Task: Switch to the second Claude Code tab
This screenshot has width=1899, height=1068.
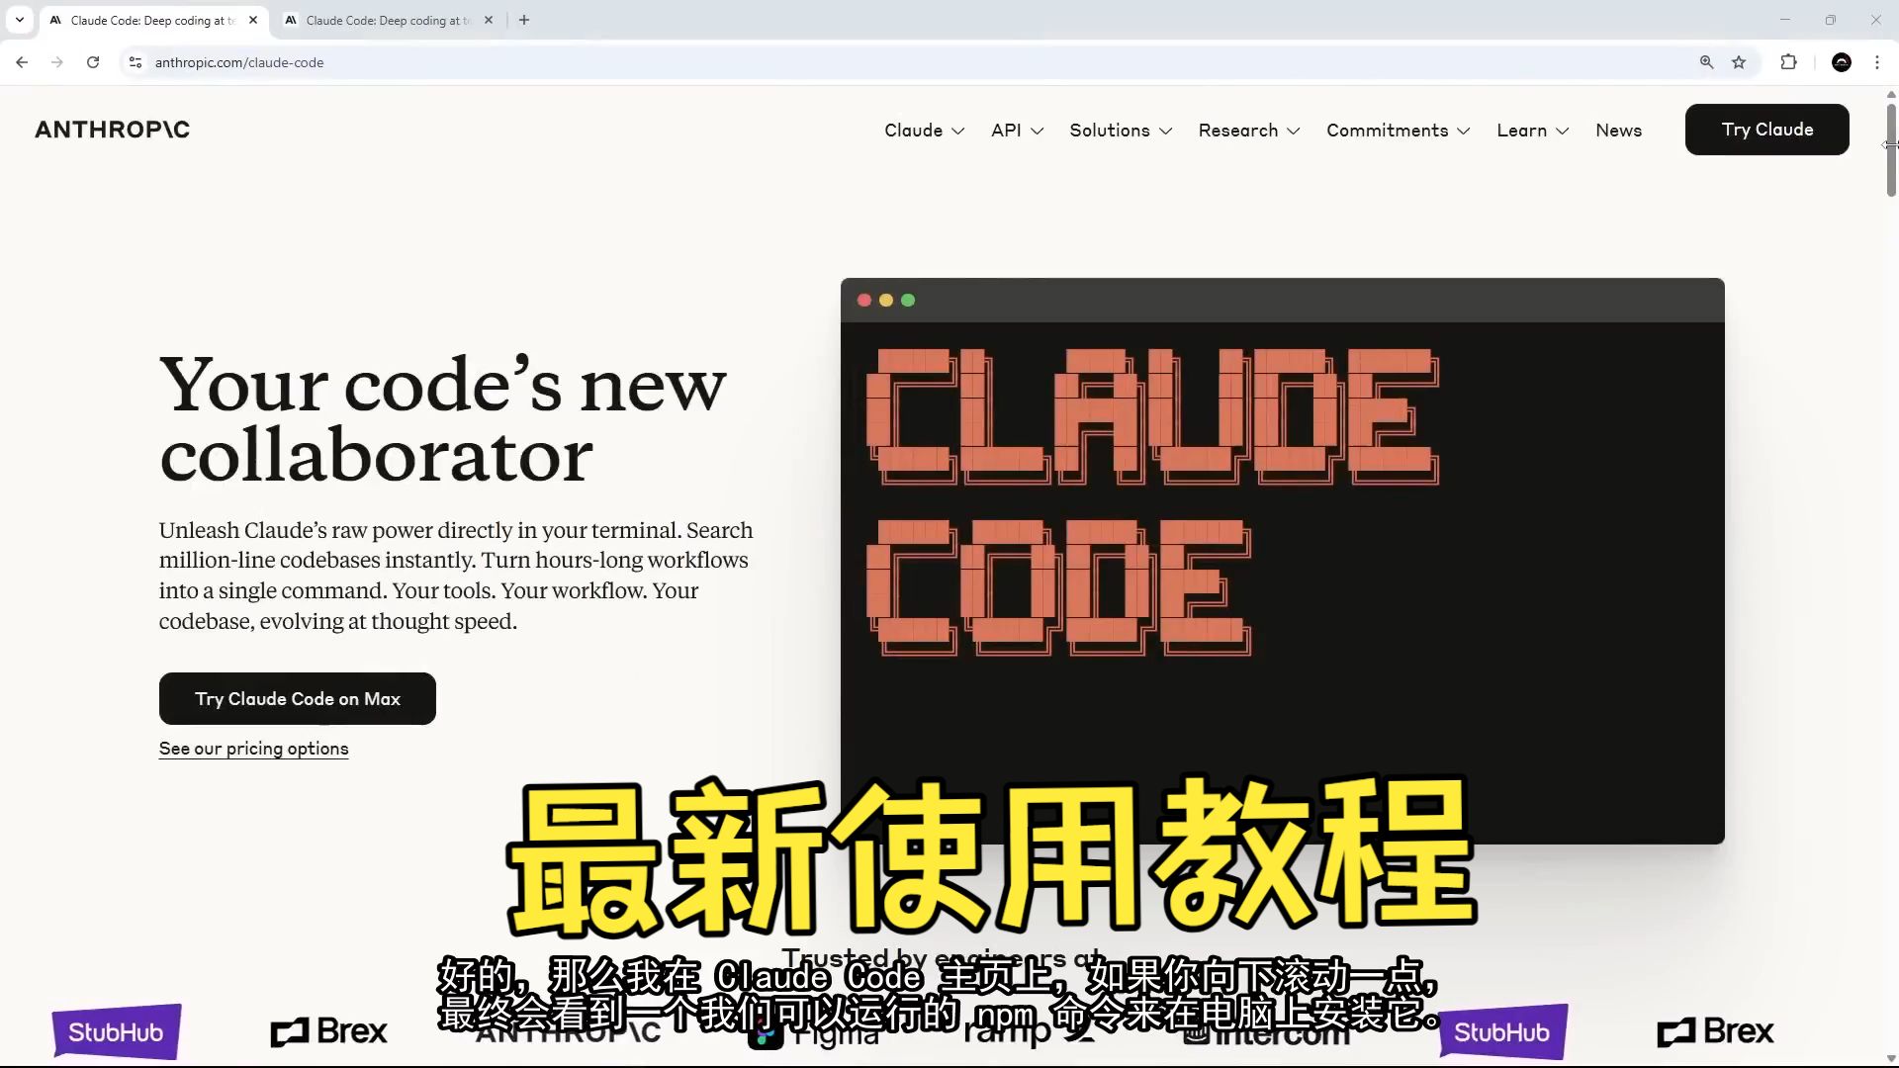Action: pyautogui.click(x=386, y=20)
